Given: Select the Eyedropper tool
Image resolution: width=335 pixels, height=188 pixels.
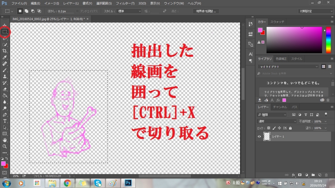Looking at the screenshot, I should (5, 57).
